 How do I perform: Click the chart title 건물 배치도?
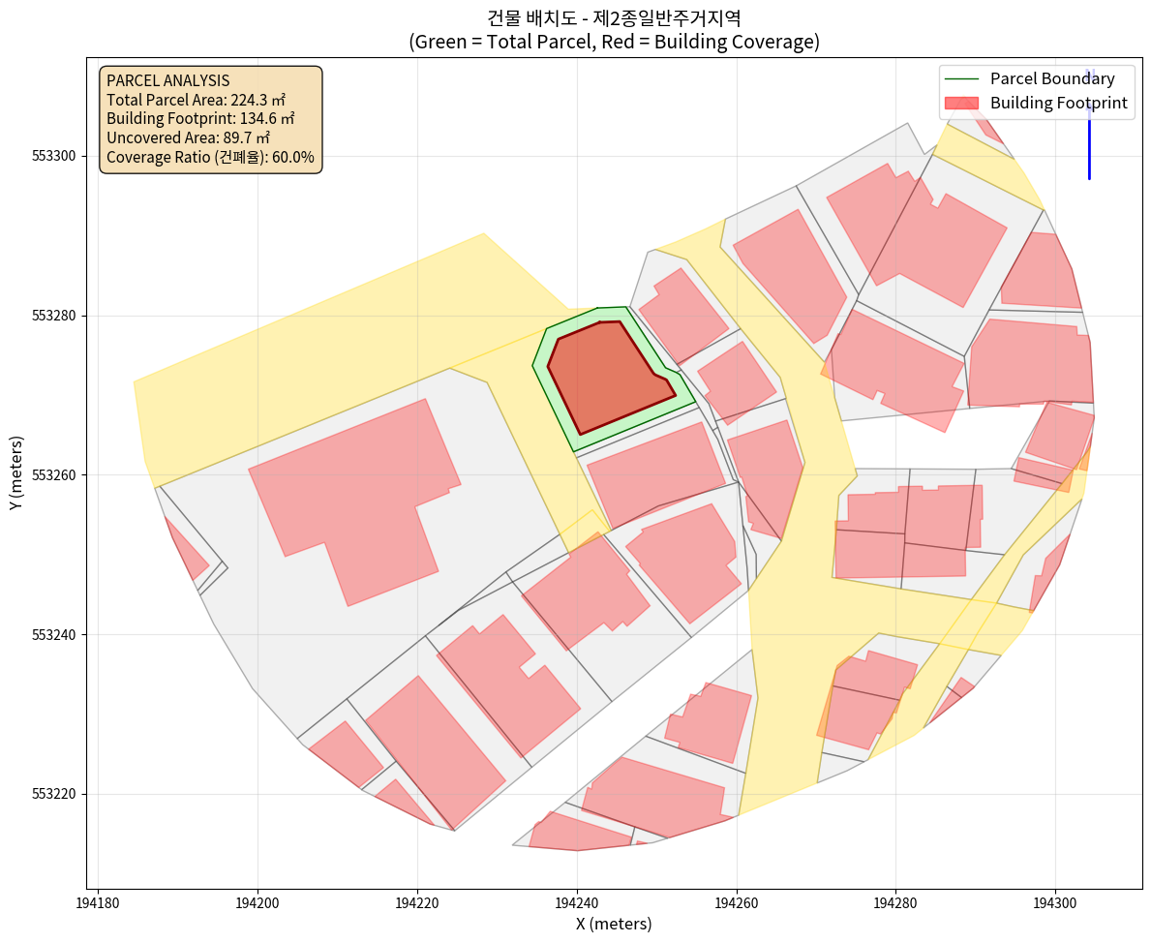pos(614,17)
